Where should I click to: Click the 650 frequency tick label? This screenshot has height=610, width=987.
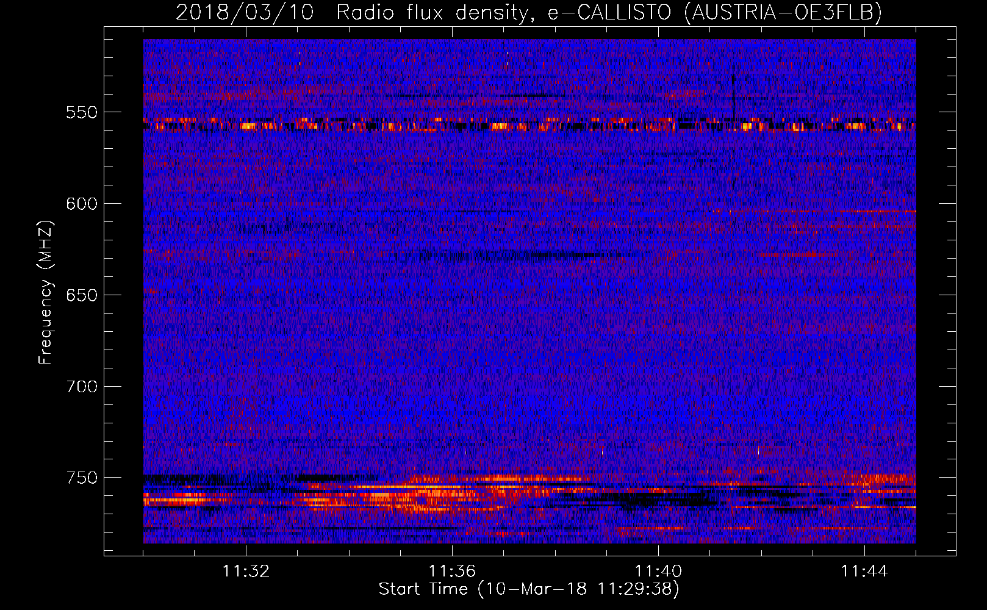coord(82,295)
